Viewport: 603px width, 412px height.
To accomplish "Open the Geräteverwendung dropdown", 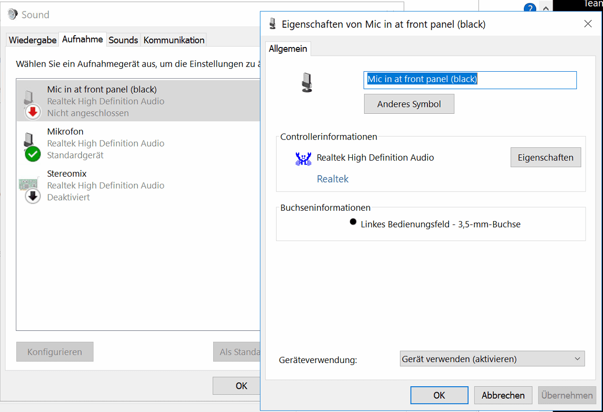I will pos(492,359).
